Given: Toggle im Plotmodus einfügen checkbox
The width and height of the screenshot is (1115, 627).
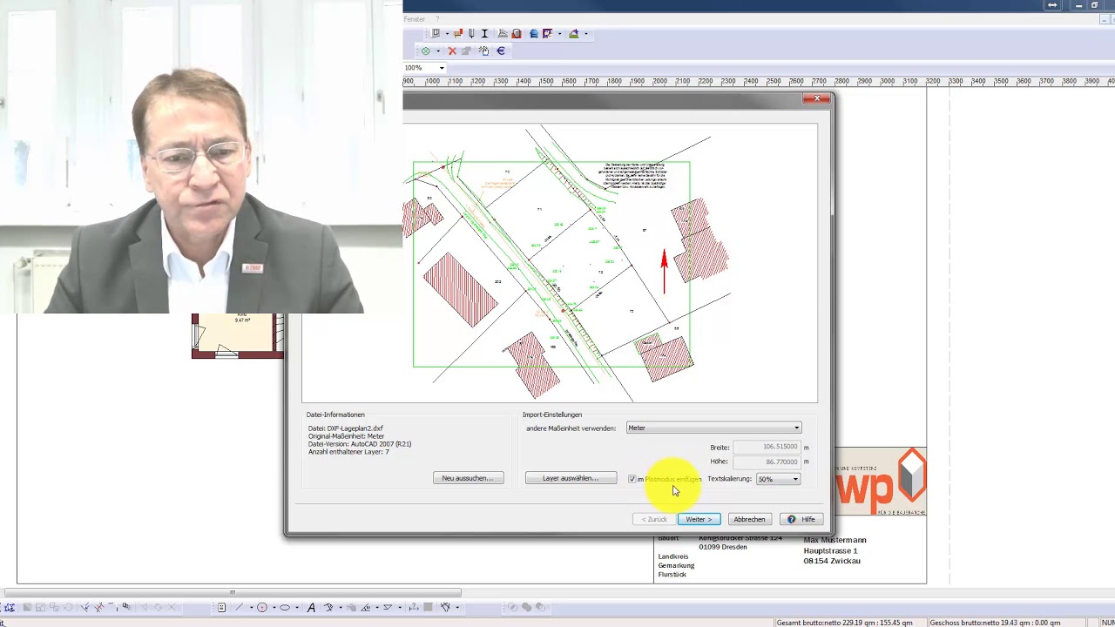Looking at the screenshot, I should click(632, 479).
